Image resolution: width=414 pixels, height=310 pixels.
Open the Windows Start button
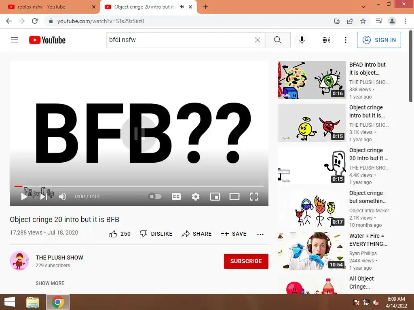10,302
